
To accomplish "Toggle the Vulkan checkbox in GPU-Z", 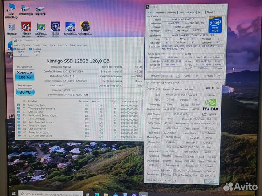I will pos(162,175).
